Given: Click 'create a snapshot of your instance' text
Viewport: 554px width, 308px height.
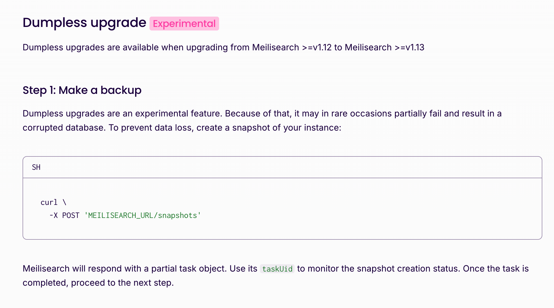Looking at the screenshot, I should (269, 128).
